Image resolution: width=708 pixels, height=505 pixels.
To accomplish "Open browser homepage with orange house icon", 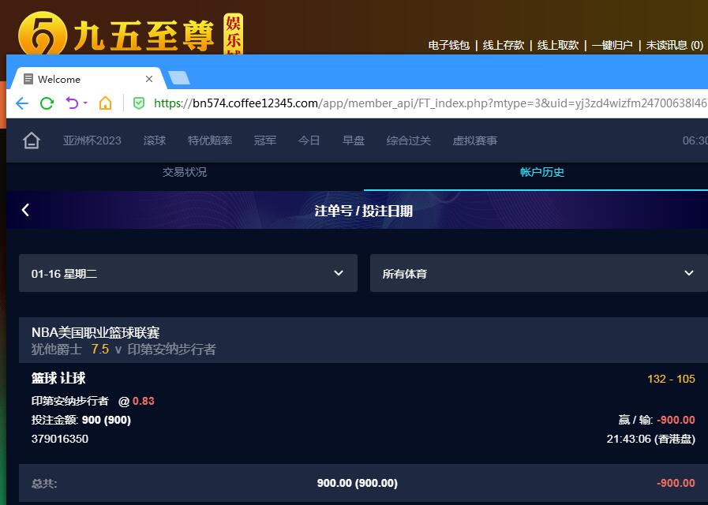I will point(105,103).
